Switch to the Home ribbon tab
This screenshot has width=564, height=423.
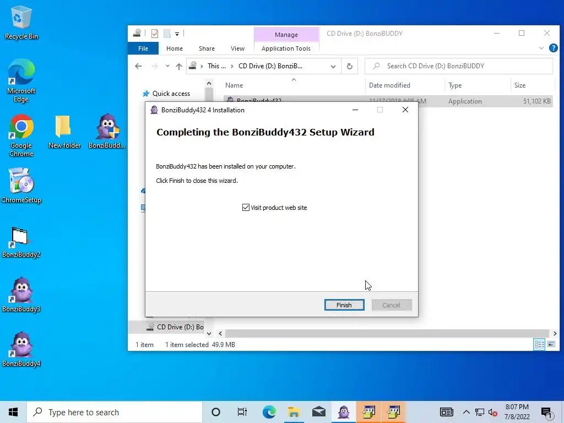coord(175,48)
